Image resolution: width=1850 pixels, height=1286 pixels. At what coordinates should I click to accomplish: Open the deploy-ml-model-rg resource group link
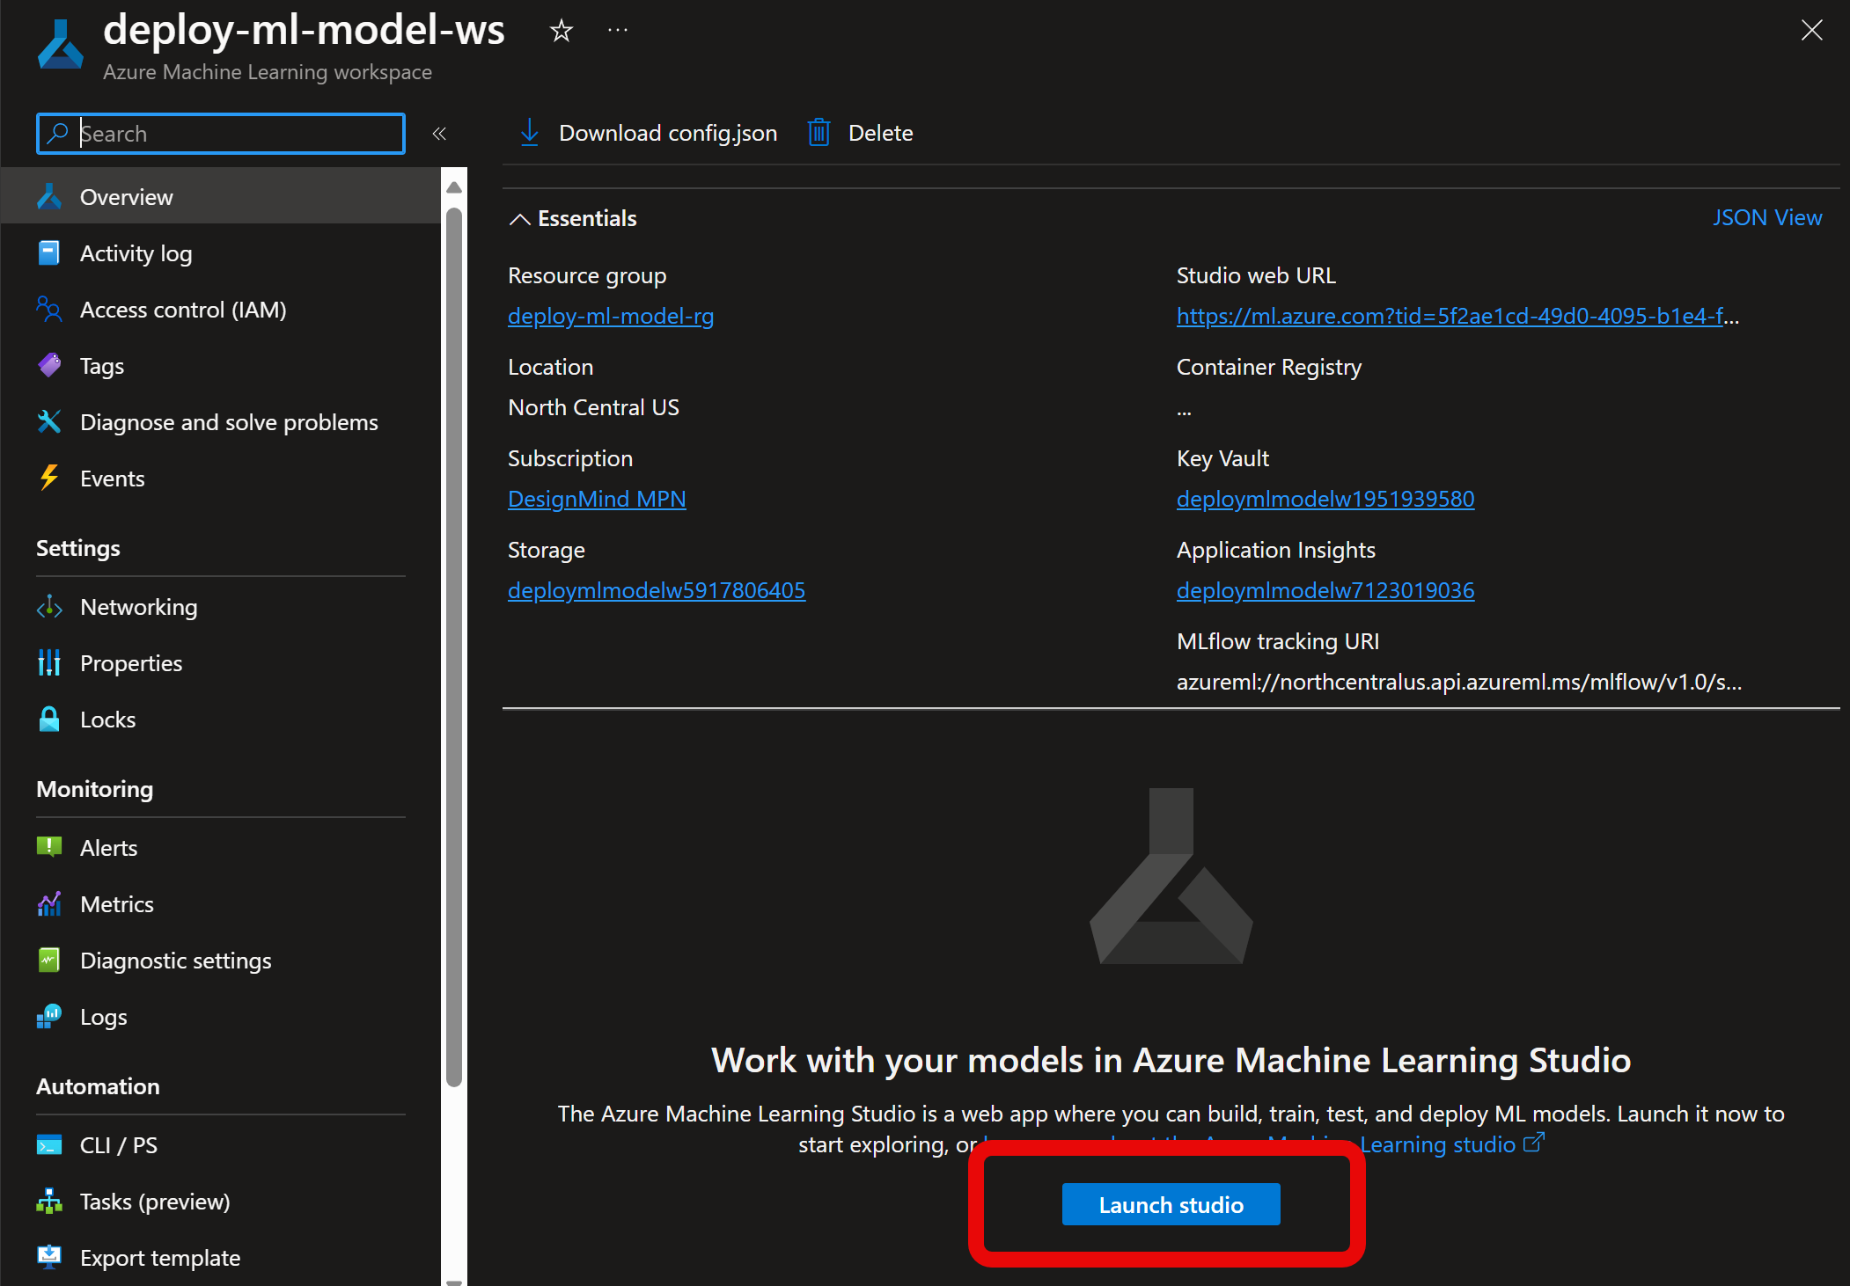pos(611,316)
